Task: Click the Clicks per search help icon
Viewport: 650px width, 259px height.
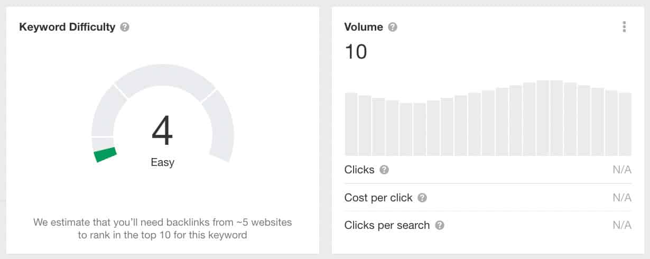Action: (440, 225)
